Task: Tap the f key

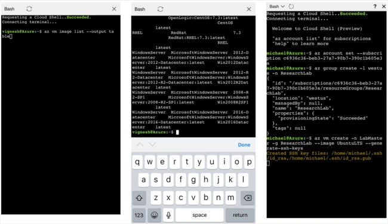Action: 181,180
